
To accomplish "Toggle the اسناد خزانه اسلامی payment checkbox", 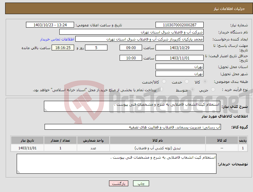I will click(161, 89).
